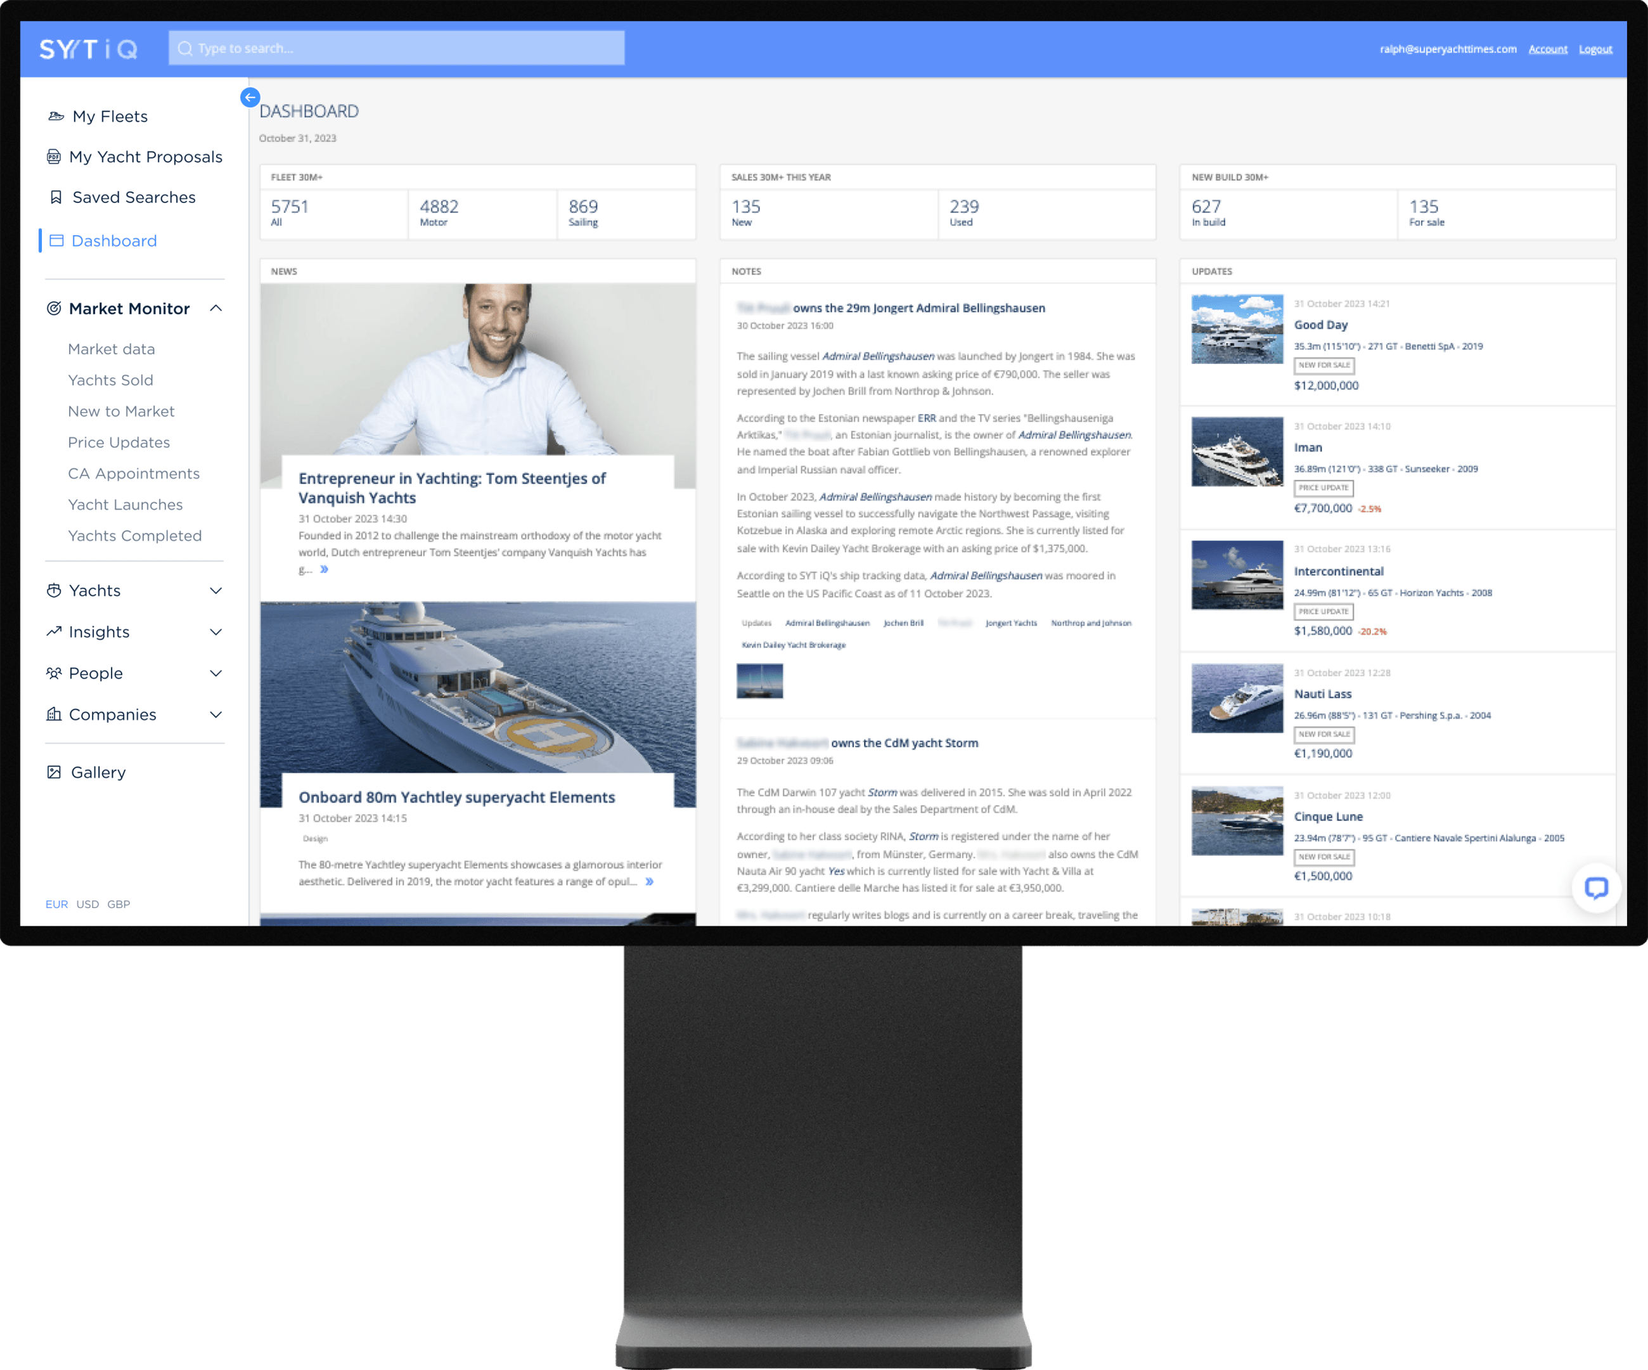Switch currency to GBP
The width and height of the screenshot is (1648, 1370).
(x=119, y=905)
